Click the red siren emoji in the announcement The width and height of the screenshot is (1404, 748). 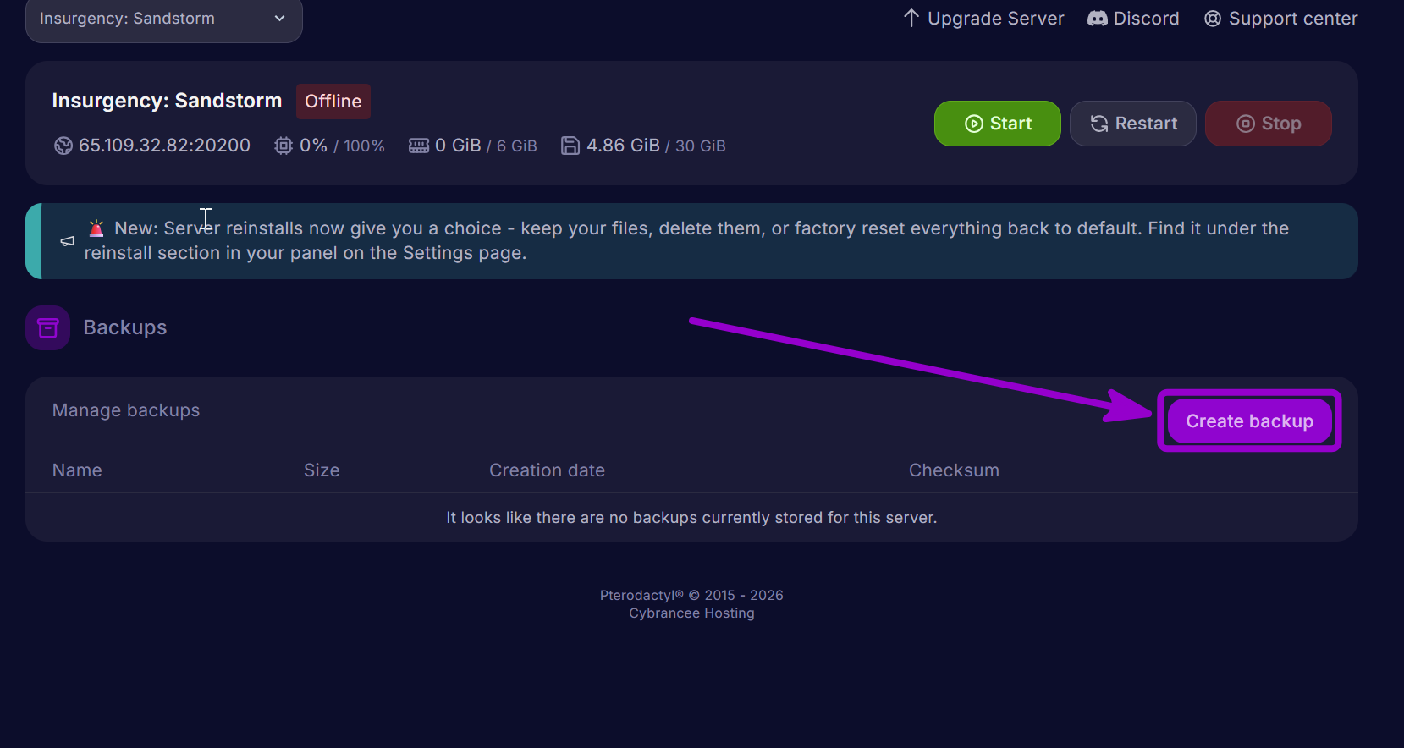coord(96,228)
